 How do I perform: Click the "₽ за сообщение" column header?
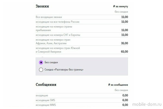(x=118, y=85)
